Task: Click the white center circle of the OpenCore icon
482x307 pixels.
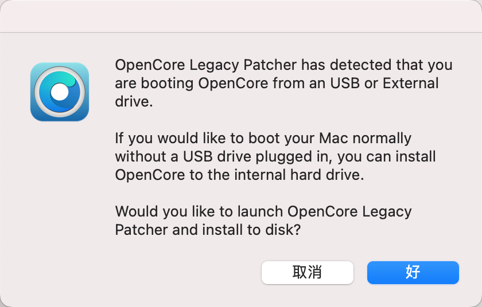Action: coord(59,92)
